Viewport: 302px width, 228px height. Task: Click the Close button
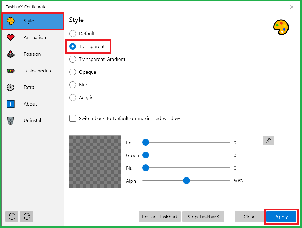click(x=249, y=217)
